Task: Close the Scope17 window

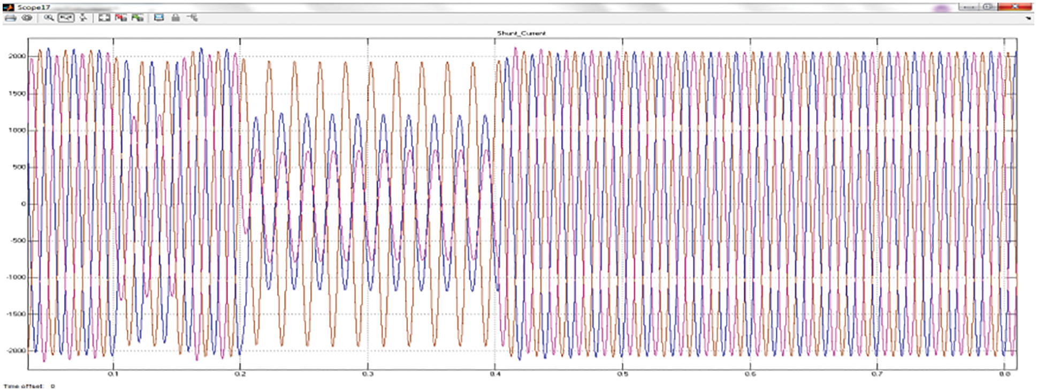Action: coord(1014,7)
